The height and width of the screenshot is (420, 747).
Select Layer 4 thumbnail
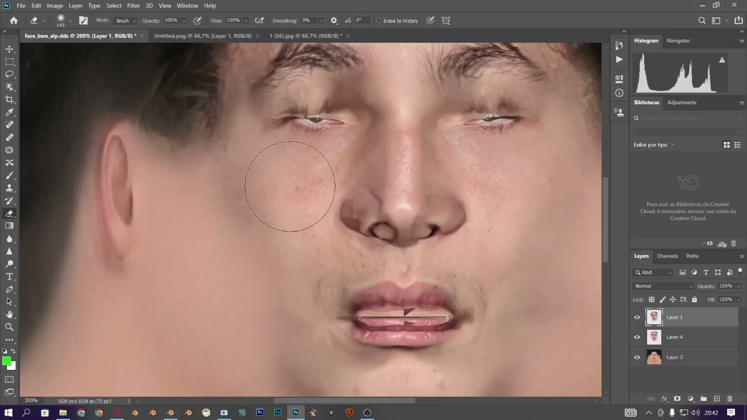(x=654, y=337)
